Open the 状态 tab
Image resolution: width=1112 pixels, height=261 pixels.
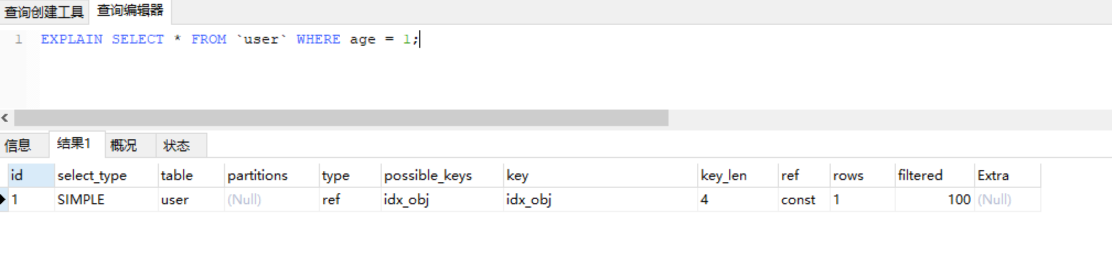coord(177,145)
